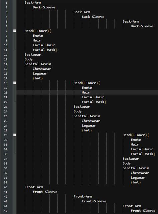Select line number 45 in gutter

click(x=6, y=211)
